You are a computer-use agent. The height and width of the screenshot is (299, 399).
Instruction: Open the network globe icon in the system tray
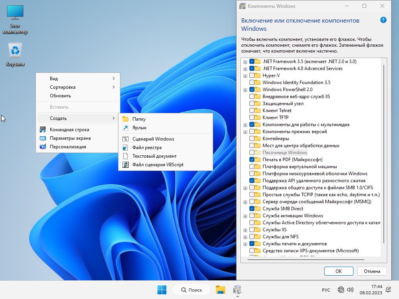341,290
